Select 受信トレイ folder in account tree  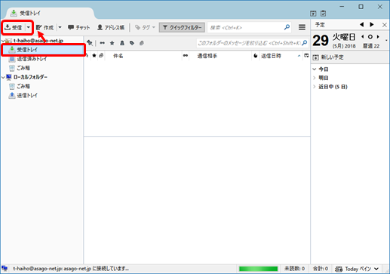coord(43,50)
